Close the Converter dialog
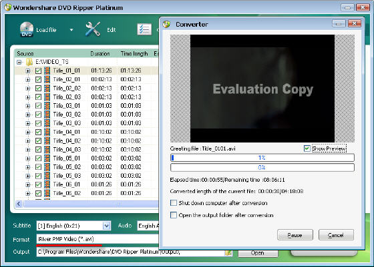The width and height of the screenshot is (374, 267). click(x=354, y=23)
